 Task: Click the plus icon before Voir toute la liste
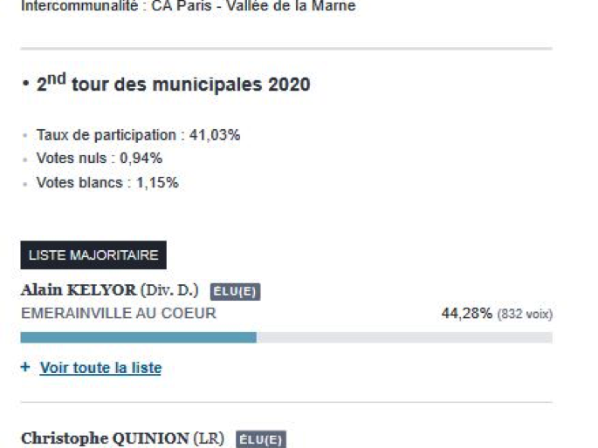25,368
